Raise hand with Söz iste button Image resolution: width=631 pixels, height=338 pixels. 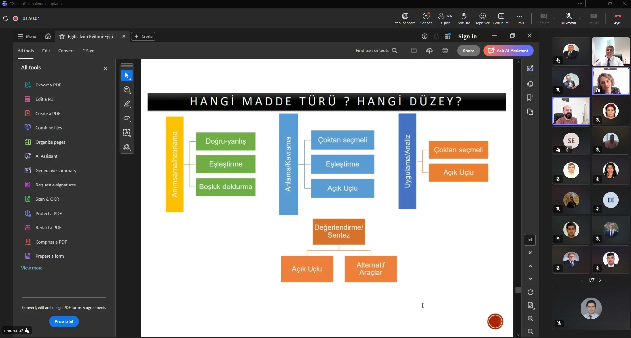tap(464, 18)
